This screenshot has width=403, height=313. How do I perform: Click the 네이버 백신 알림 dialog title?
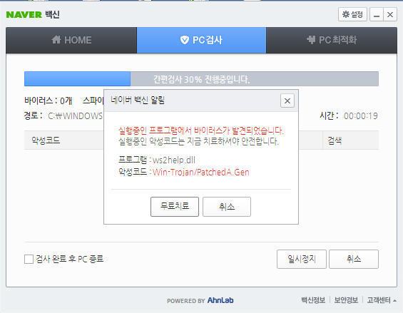click(x=138, y=100)
